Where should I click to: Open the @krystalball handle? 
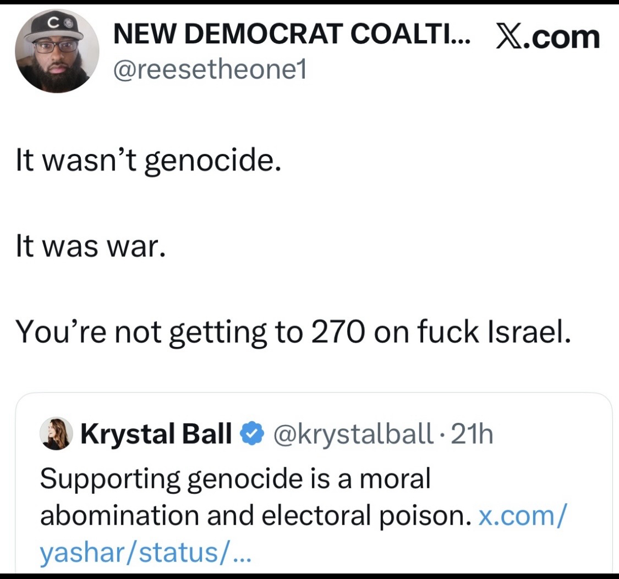(x=353, y=434)
